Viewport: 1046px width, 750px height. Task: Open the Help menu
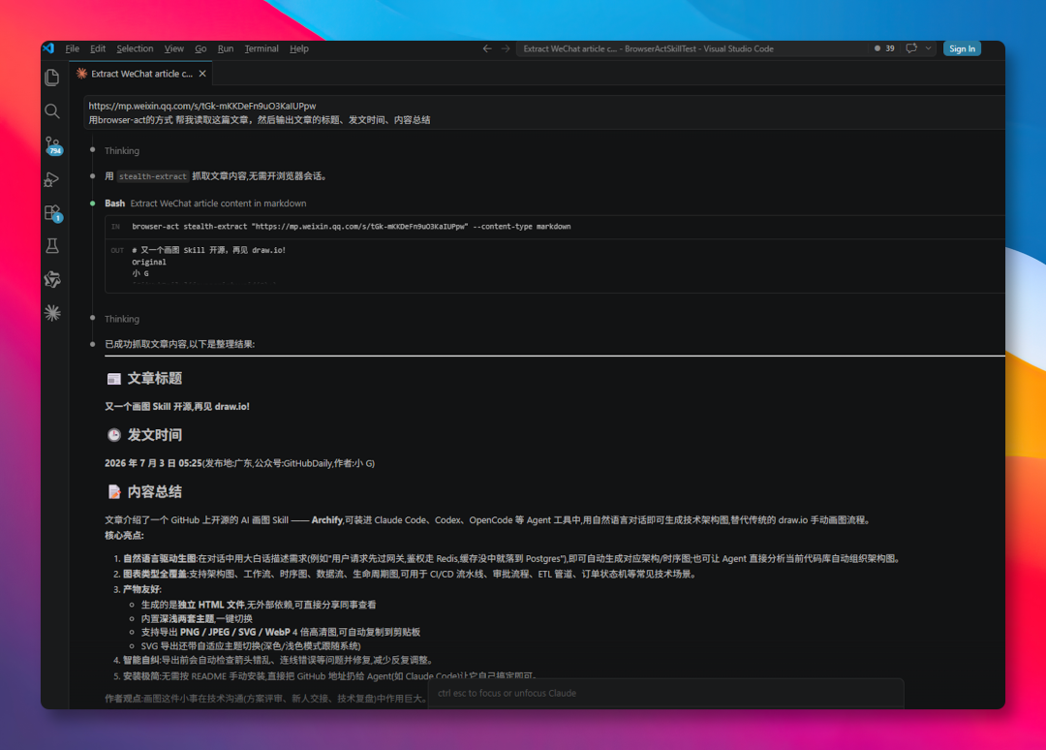click(x=299, y=48)
